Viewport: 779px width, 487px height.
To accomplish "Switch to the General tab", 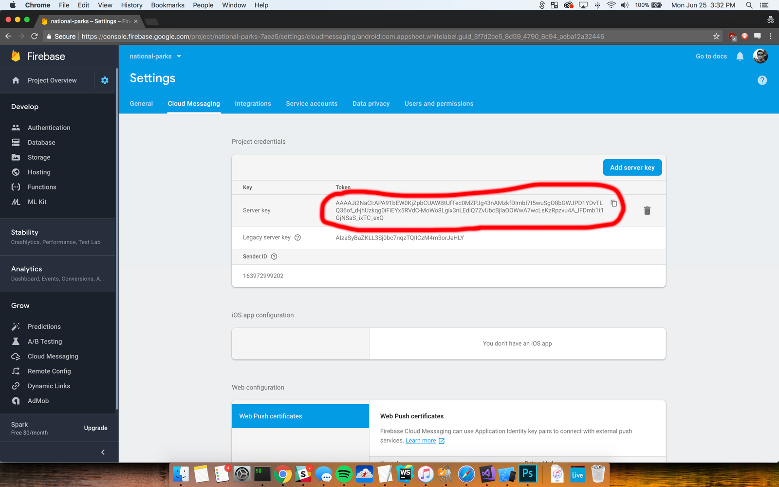I will pyautogui.click(x=141, y=104).
